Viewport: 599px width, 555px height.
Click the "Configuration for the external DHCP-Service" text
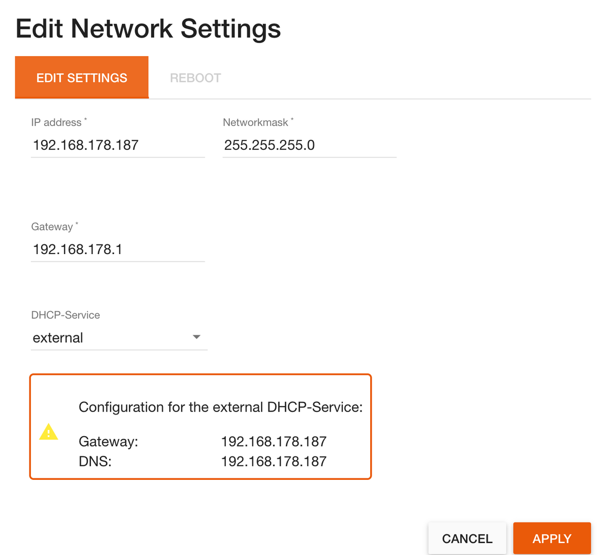(x=221, y=407)
